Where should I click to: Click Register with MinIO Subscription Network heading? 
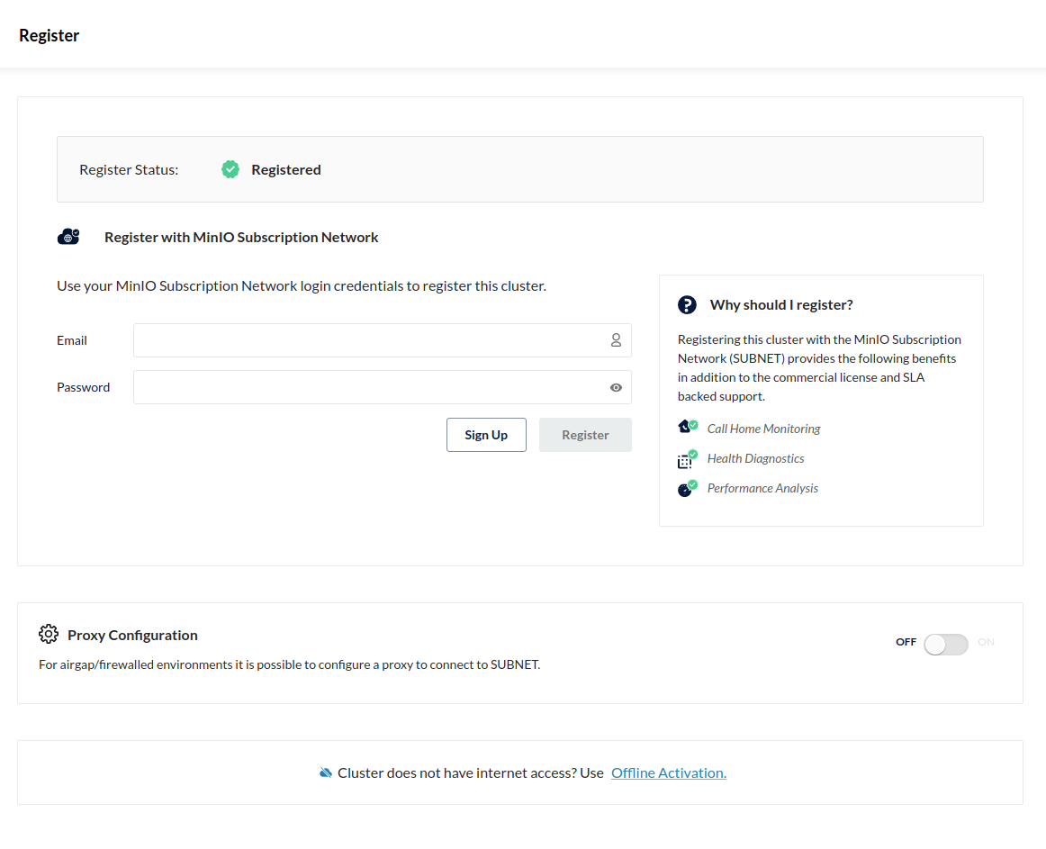241,237
